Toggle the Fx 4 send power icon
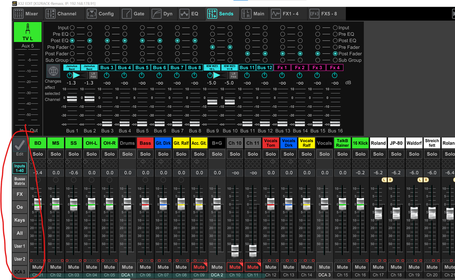 click(x=334, y=75)
